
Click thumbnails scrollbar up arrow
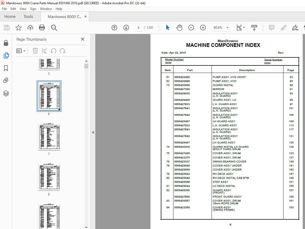(86, 61)
